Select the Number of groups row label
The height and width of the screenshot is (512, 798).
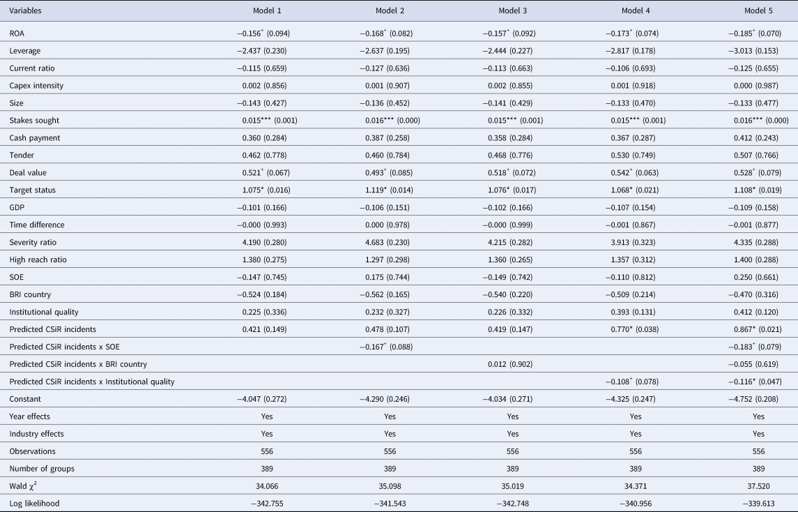click(x=40, y=469)
